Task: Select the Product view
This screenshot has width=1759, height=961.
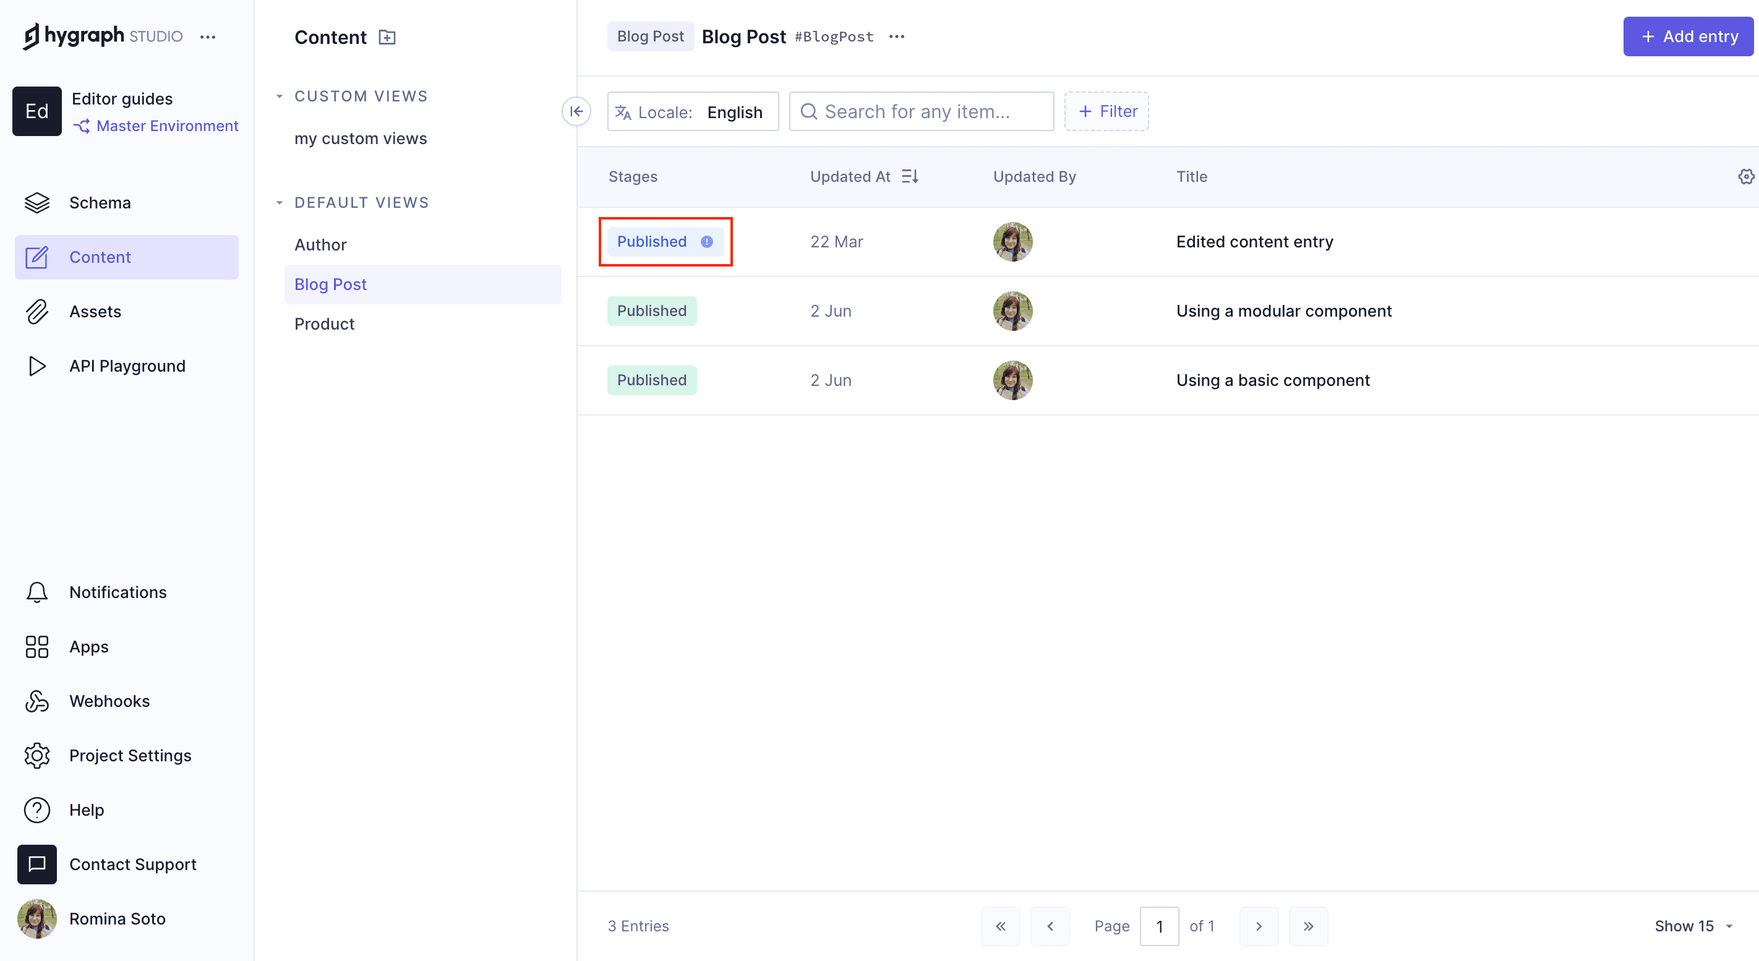Action: 324,323
